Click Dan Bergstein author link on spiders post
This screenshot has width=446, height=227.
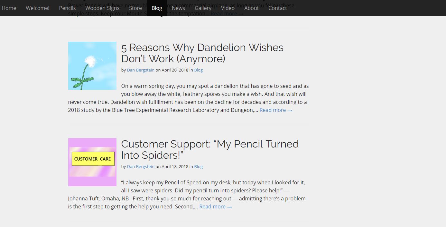click(x=141, y=167)
